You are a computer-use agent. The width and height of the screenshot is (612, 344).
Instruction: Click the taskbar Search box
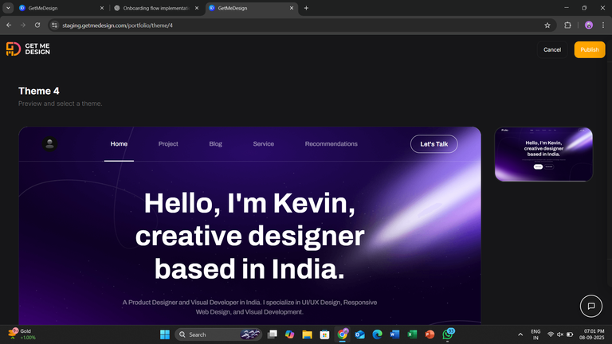pyautogui.click(x=218, y=334)
